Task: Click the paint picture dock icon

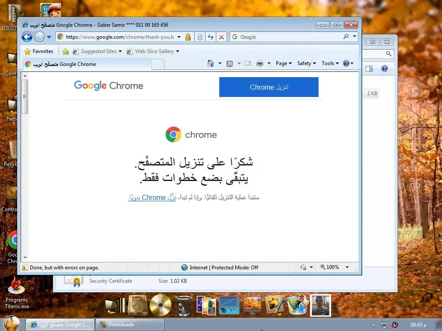Action: pyautogui.click(x=275, y=305)
